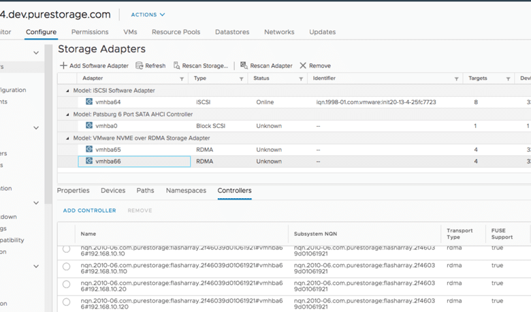Click the Block SCSI type cell
The height and width of the screenshot is (312, 531).
210,125
